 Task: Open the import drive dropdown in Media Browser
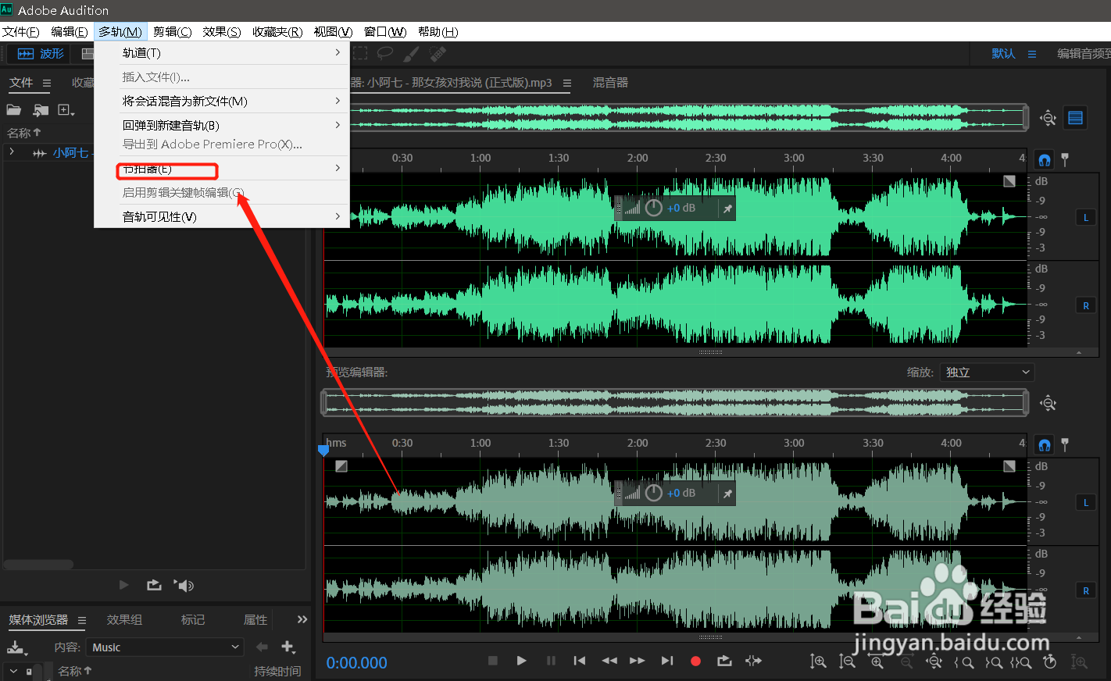16,647
